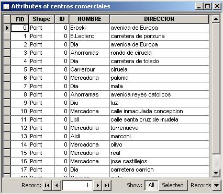Image resolution: width=223 pixels, height=194 pixels.
Task: Click the Shape column header
Action: 41,19
